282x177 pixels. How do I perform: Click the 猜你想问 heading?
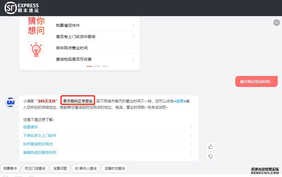tap(36, 26)
